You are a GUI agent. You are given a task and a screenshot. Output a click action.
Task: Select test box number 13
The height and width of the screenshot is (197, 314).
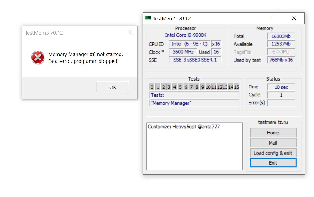(x=225, y=87)
